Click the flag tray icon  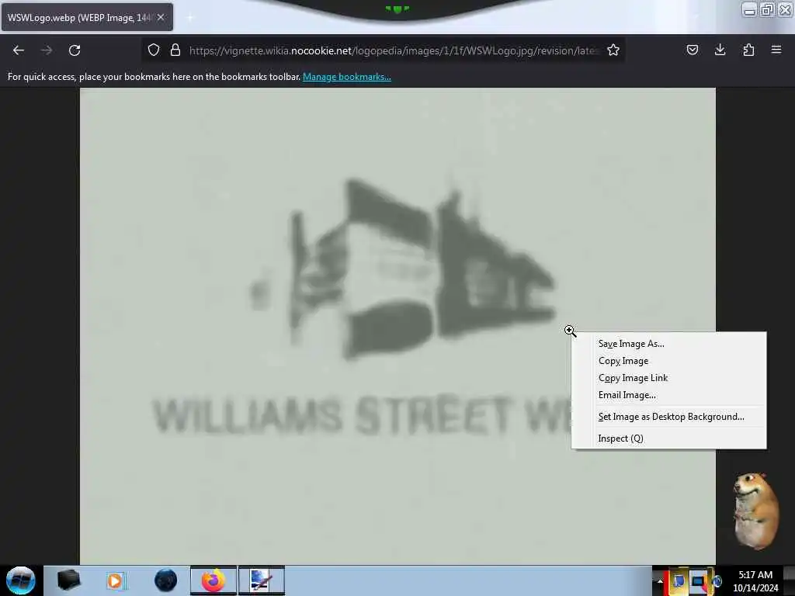pyautogui.click(x=679, y=581)
